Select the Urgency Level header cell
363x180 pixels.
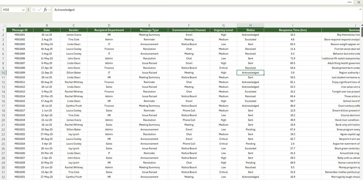tap(223, 30)
